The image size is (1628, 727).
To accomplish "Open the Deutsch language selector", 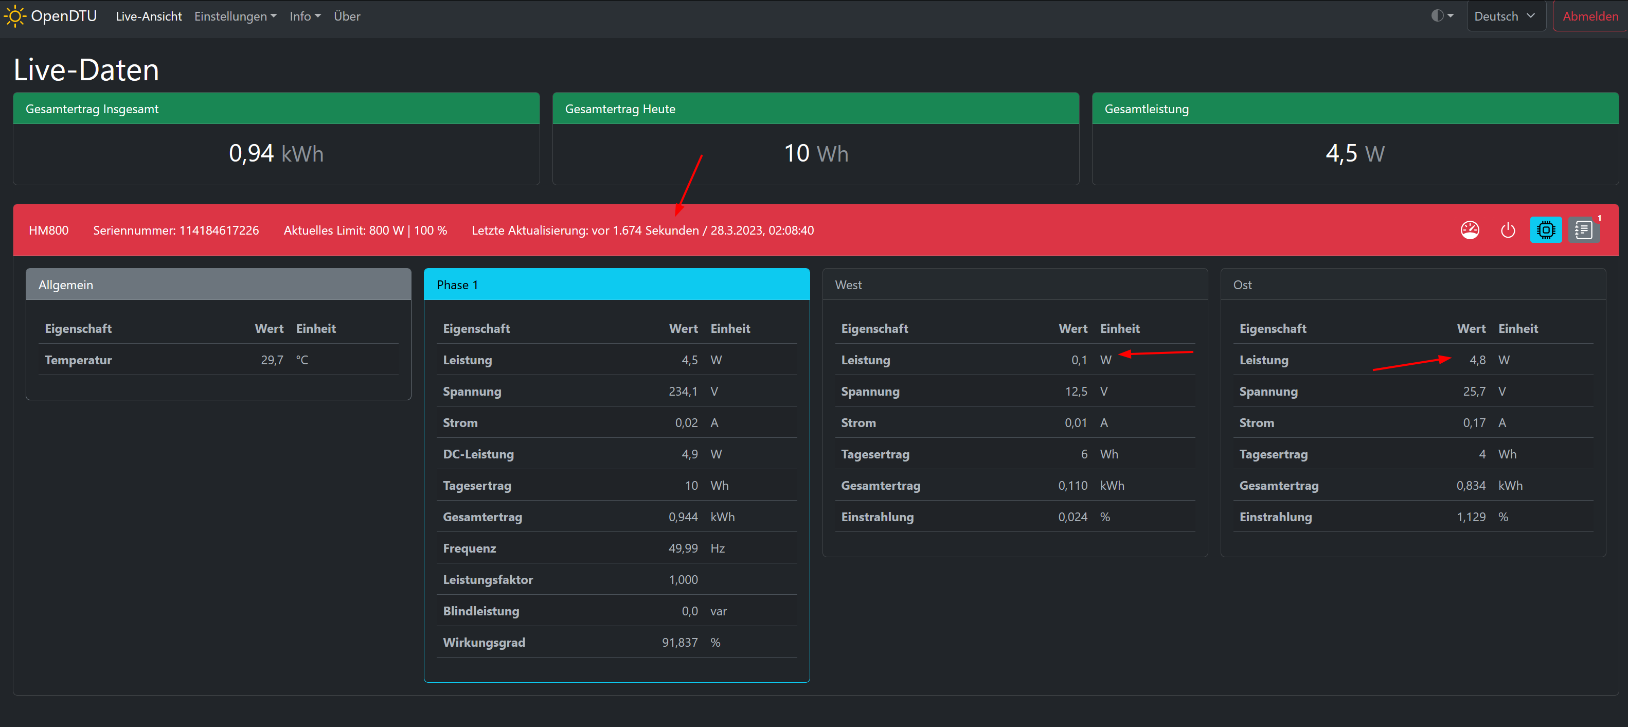I will coord(1505,16).
